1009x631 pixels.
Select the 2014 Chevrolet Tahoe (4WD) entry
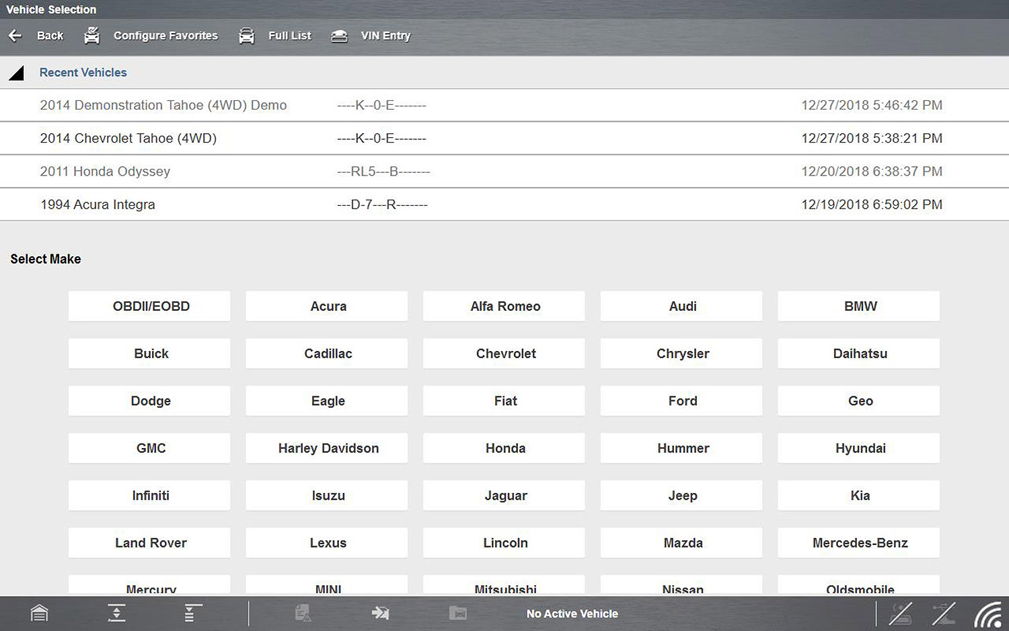click(128, 139)
